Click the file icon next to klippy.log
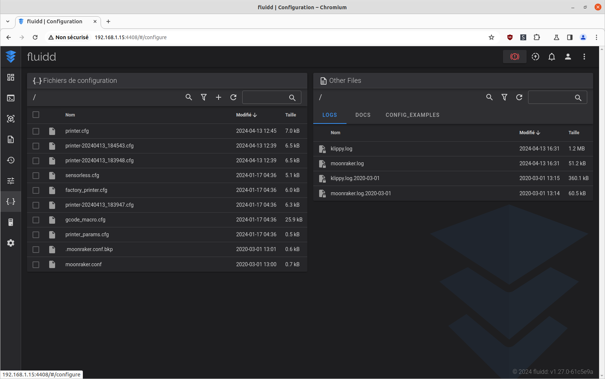This screenshot has width=605, height=379. [322, 149]
